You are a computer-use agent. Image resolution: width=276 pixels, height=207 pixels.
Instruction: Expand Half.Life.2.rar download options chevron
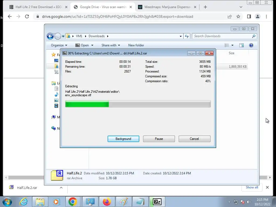tap(61, 188)
